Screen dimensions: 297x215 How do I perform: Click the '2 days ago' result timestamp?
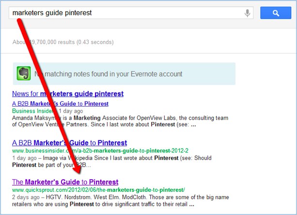(x=26, y=198)
